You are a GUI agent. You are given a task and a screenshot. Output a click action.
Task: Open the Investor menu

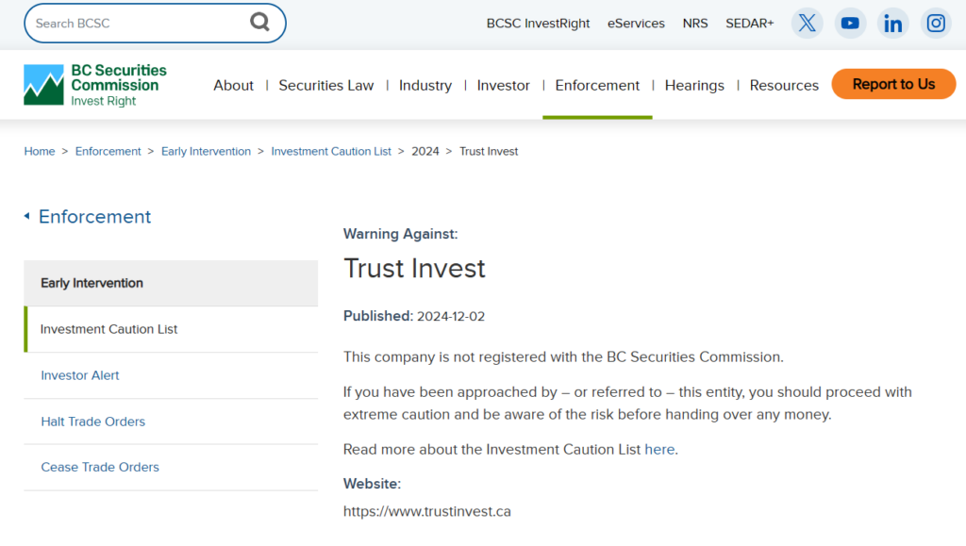tap(504, 85)
